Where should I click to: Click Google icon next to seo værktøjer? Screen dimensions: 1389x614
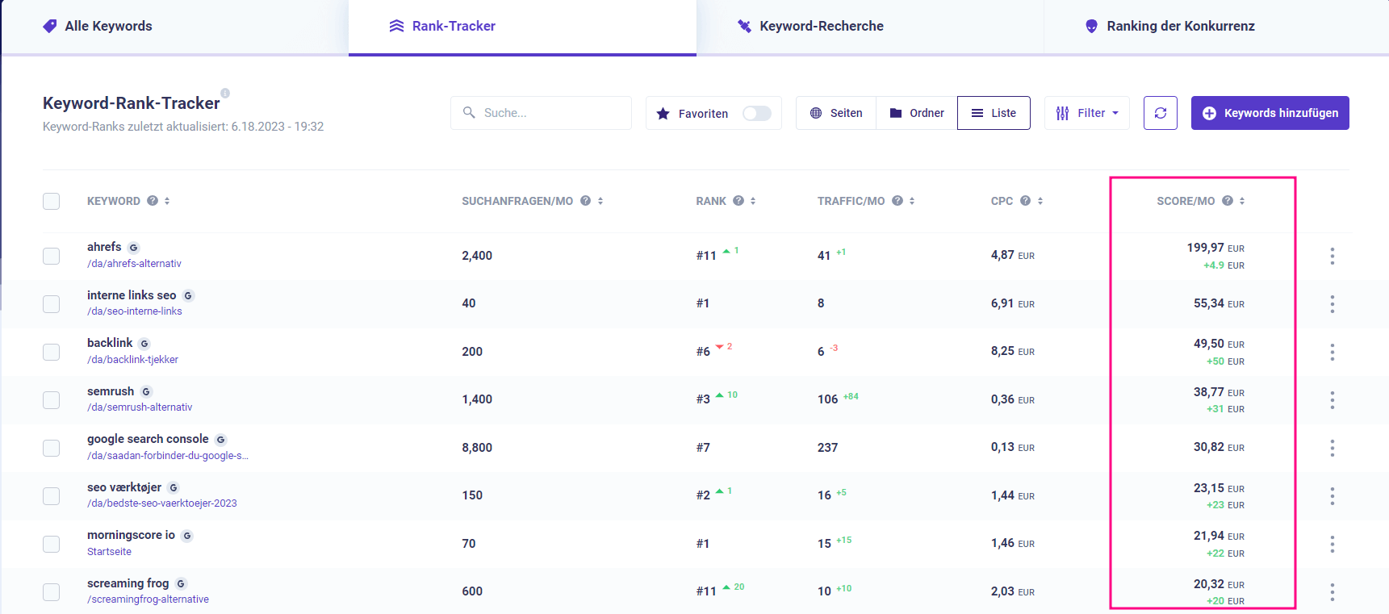(x=174, y=488)
